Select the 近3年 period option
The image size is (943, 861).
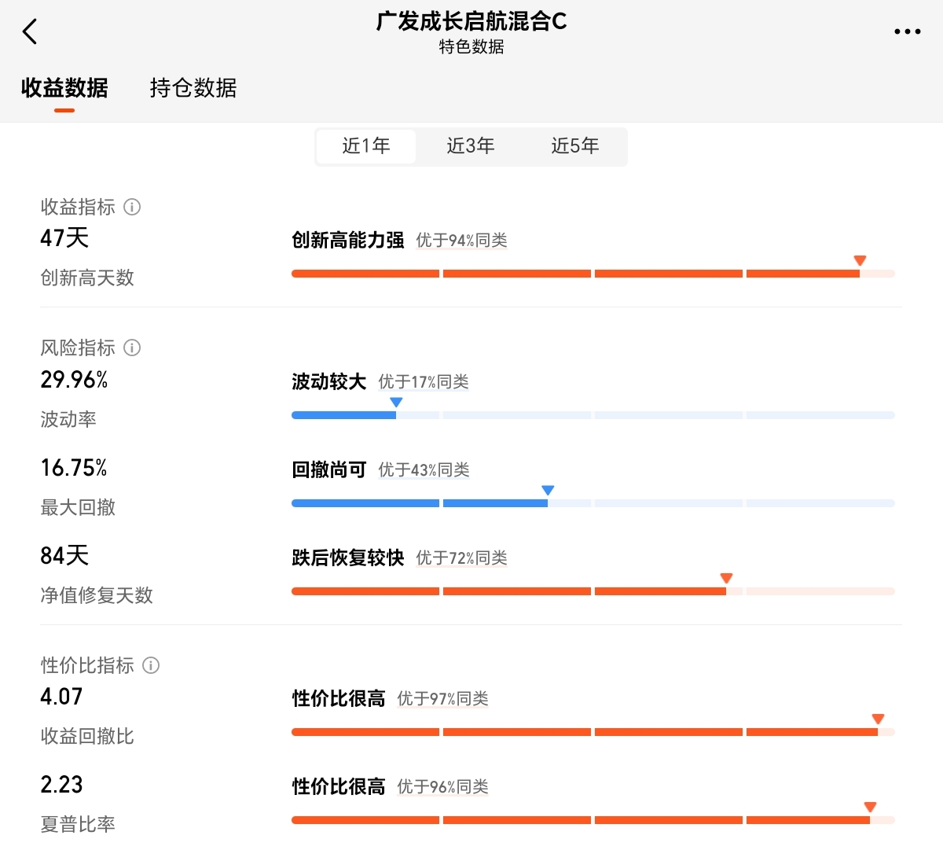pyautogui.click(x=471, y=146)
